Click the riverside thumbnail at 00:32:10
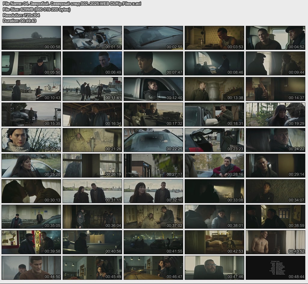Viewport: 308px width, 284px height. (x=153, y=191)
